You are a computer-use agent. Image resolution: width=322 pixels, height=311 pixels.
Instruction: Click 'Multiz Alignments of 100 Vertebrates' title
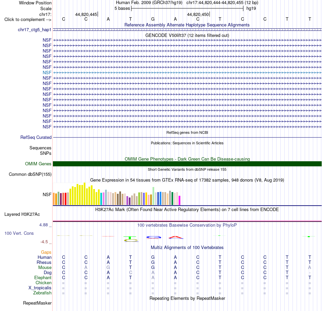[x=187, y=248]
